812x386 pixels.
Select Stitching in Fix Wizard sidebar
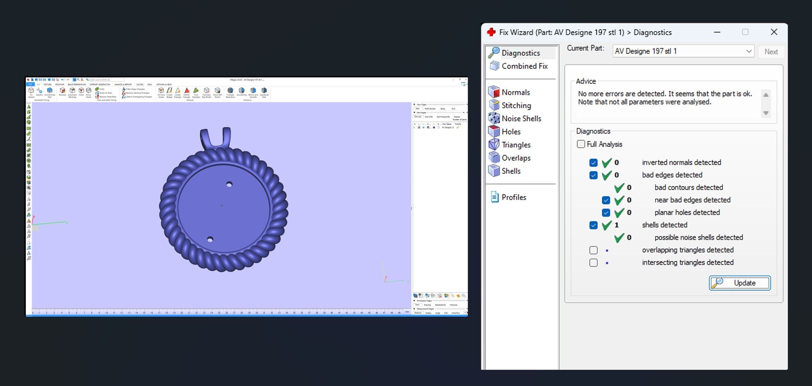coord(516,105)
